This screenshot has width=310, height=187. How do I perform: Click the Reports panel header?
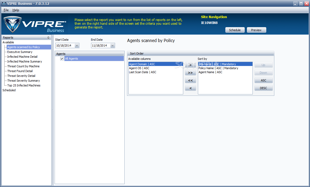coord(26,38)
